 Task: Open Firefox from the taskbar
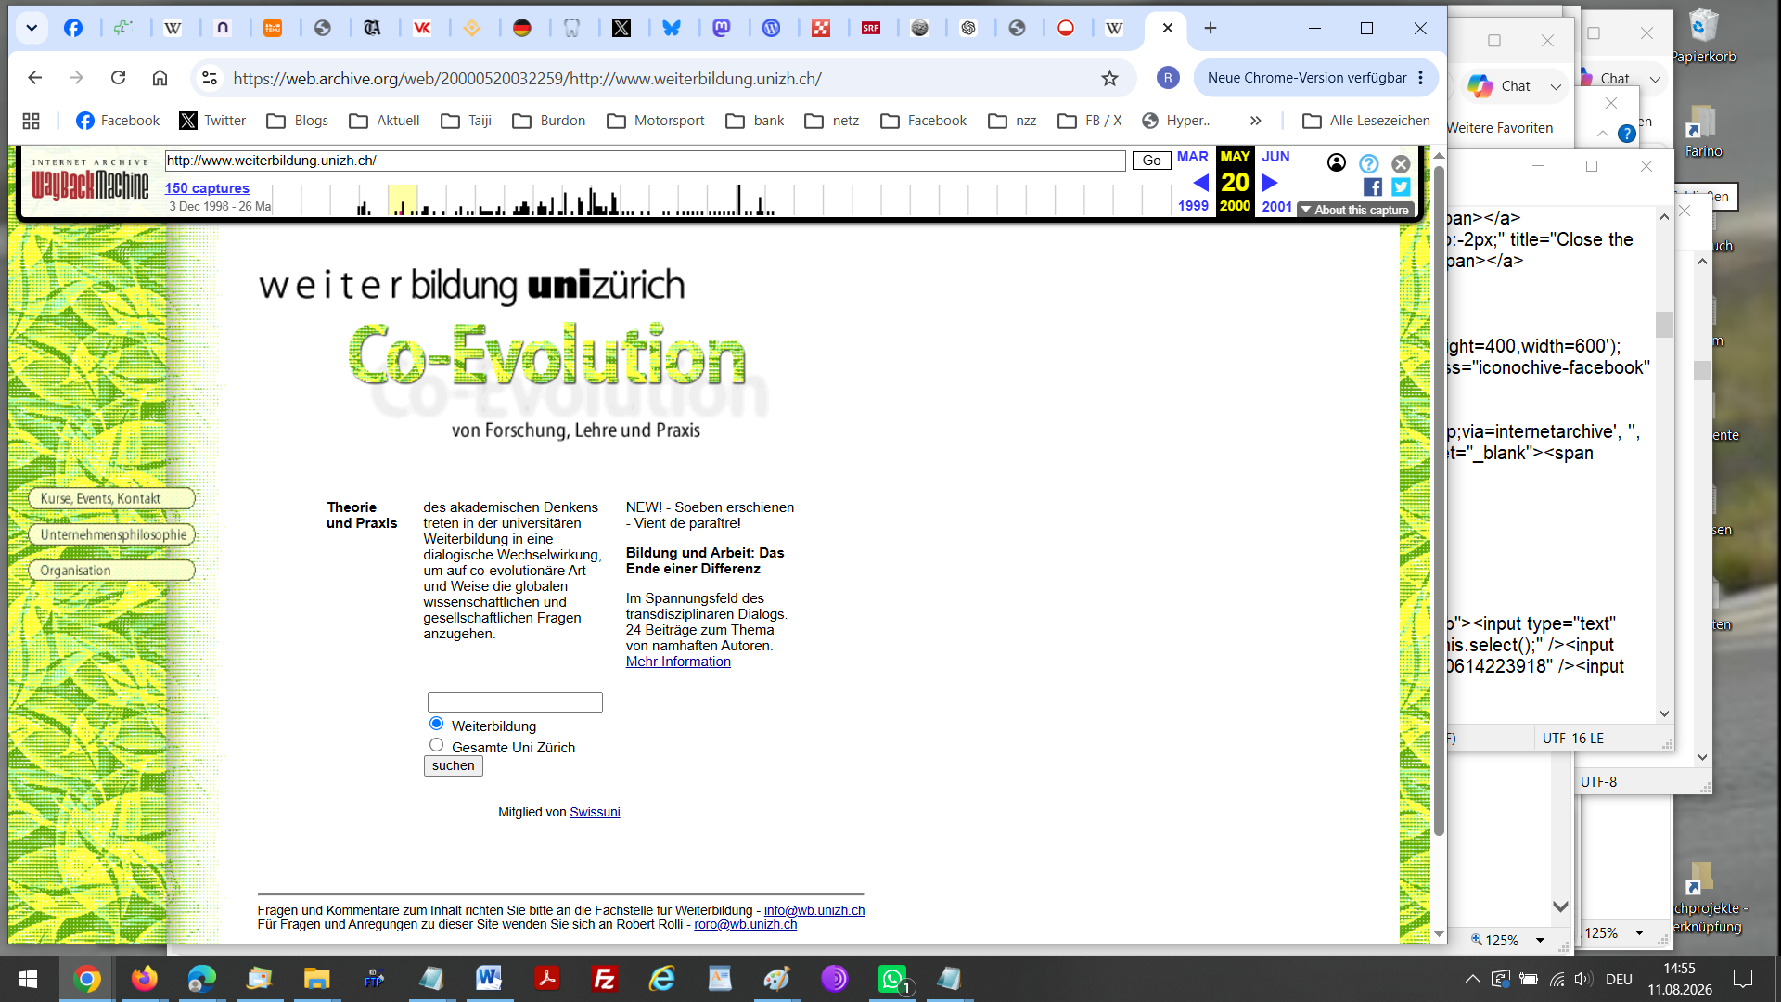tap(144, 979)
